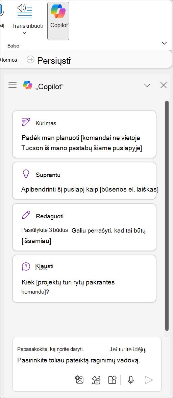The image size is (173, 398).
Task: Click the Kūrimas pencil icon
Action: pyautogui.click(x=26, y=122)
